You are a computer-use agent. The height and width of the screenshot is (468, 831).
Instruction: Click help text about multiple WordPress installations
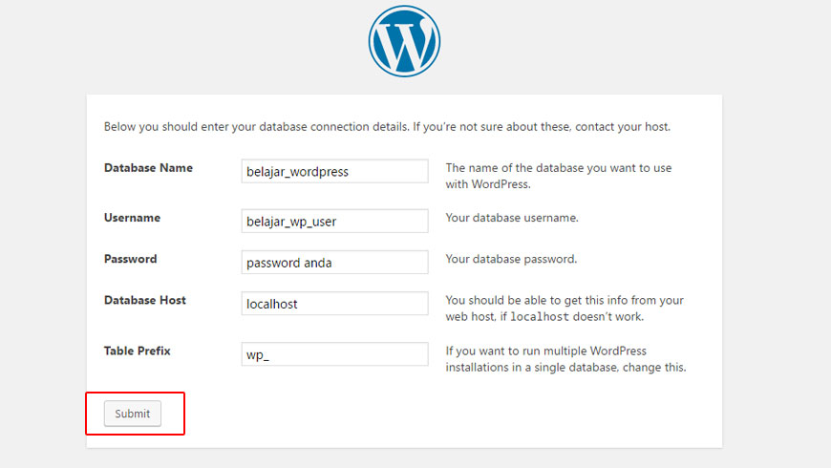[x=565, y=359]
